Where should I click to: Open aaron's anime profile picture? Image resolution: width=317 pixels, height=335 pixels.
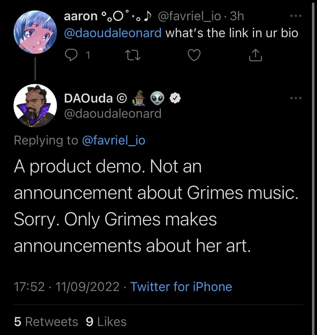tap(35, 32)
